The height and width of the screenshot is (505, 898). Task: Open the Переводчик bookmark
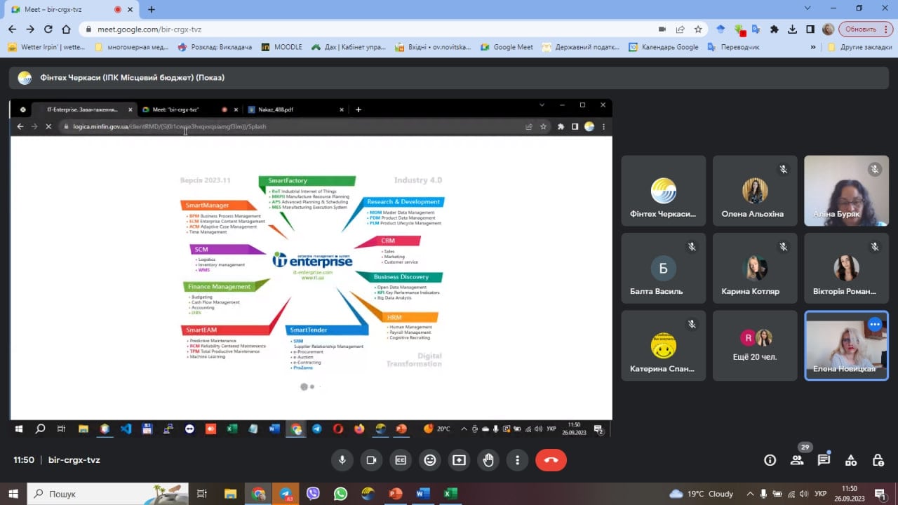(x=733, y=47)
